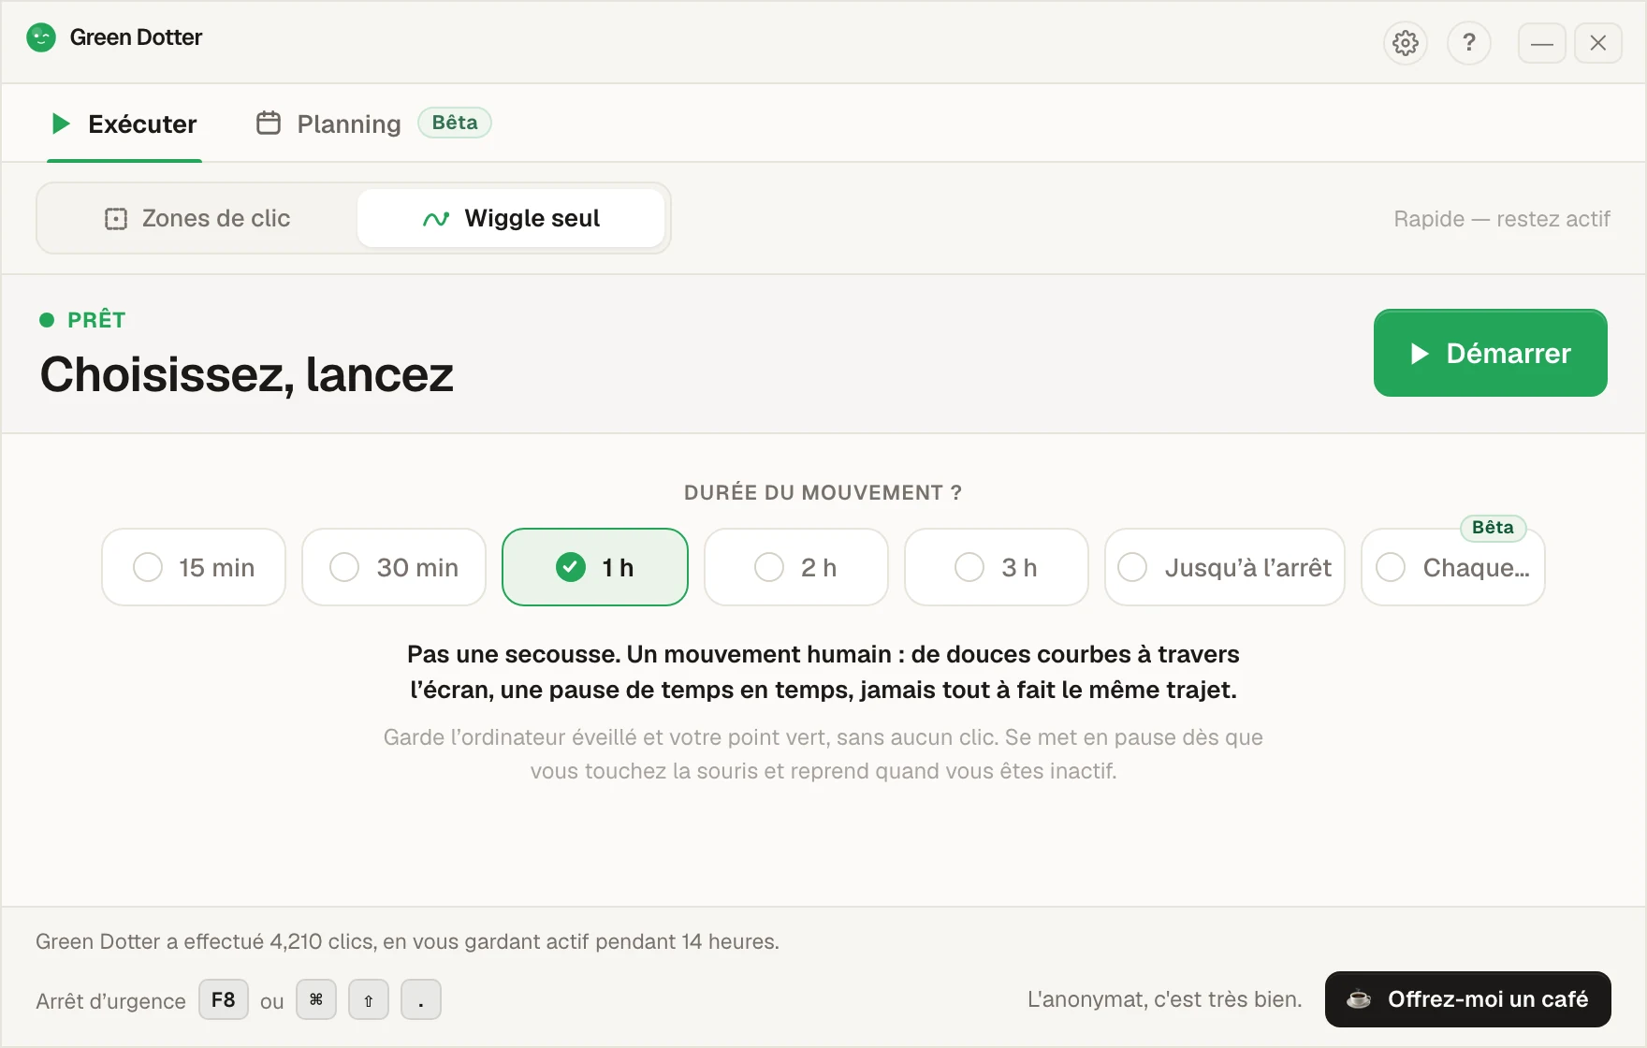1647x1048 pixels.
Task: Select the Zones de clic mode
Action: click(x=197, y=218)
